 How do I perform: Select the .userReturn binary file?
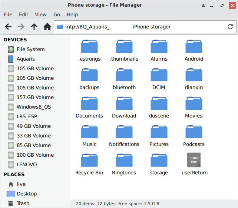(194, 160)
